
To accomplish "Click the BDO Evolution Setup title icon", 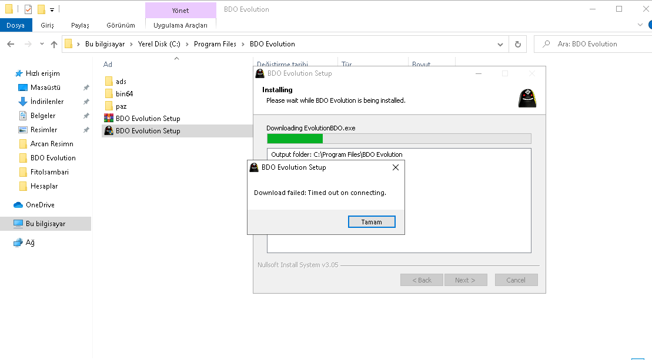I will (260, 73).
